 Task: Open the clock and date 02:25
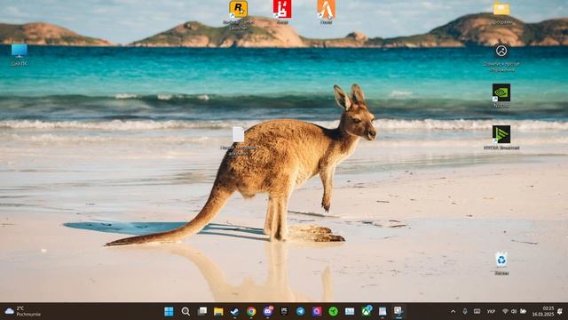coord(543,311)
